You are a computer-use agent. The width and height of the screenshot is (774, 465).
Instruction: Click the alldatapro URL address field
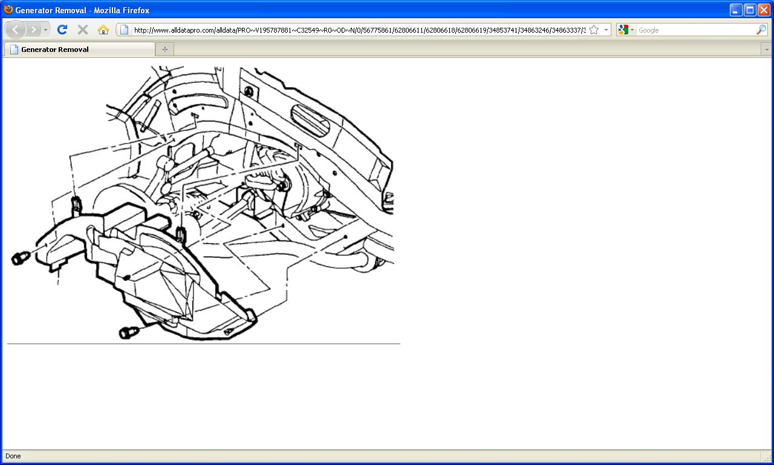click(x=359, y=30)
